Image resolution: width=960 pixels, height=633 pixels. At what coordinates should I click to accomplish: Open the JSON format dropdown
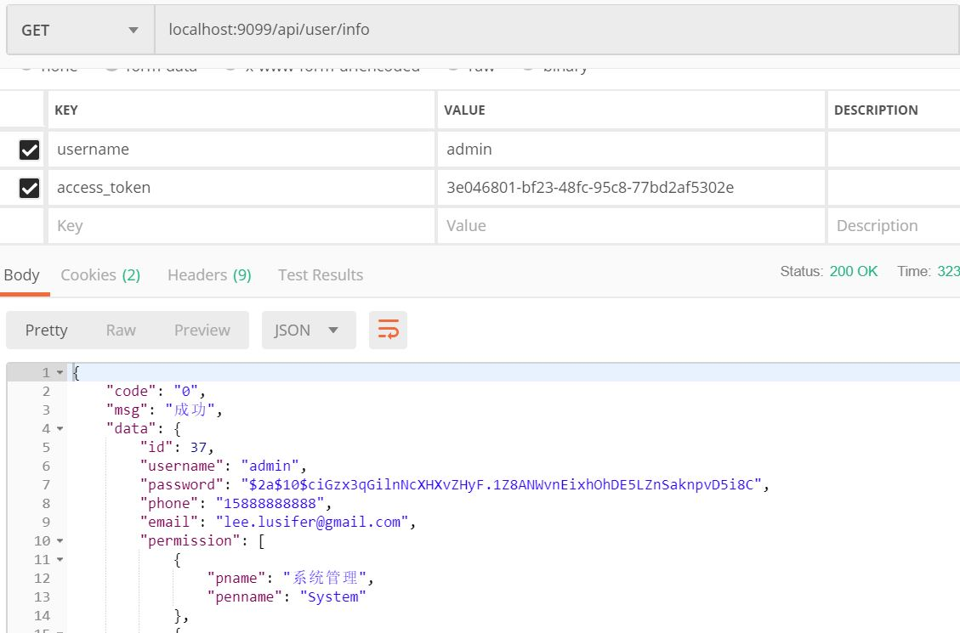(x=309, y=331)
